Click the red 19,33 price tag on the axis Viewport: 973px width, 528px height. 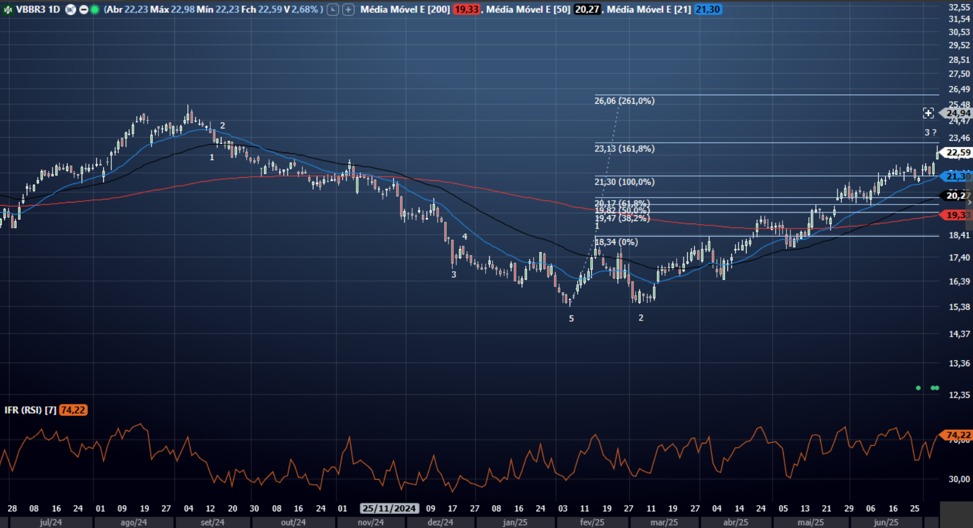[x=957, y=215]
